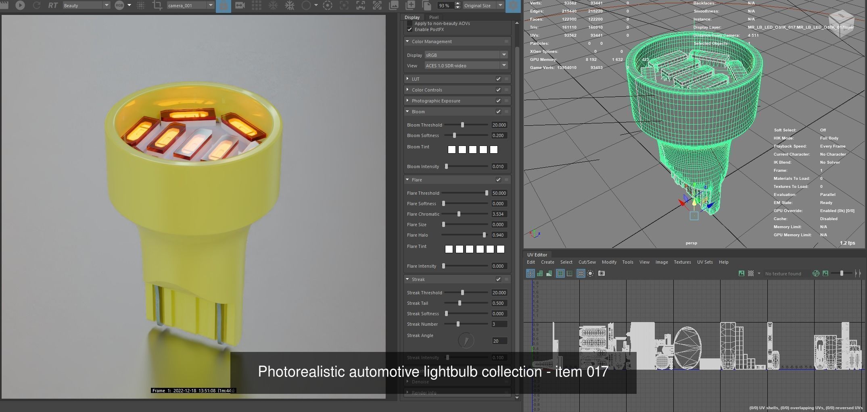This screenshot has width=867, height=412.
Task: Select the crop region tool icon
Action: click(157, 5)
